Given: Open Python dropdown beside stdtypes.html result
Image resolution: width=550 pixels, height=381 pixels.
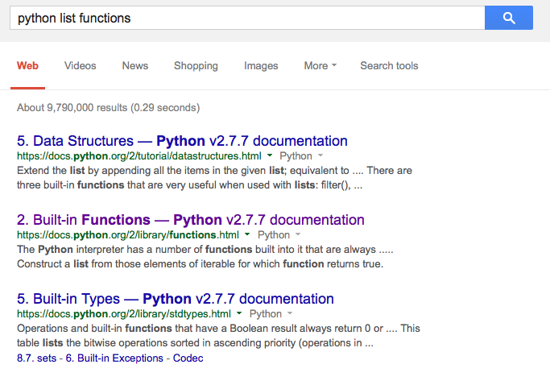Looking at the screenshot, I should click(271, 313).
